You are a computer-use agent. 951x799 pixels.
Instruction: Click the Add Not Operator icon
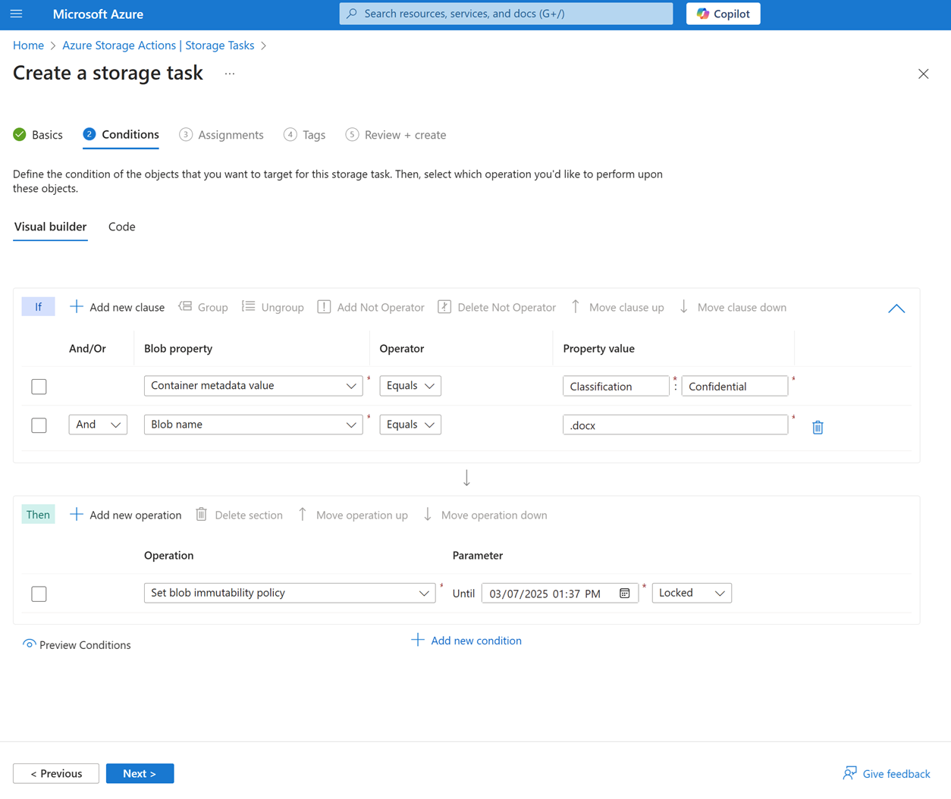pos(323,307)
